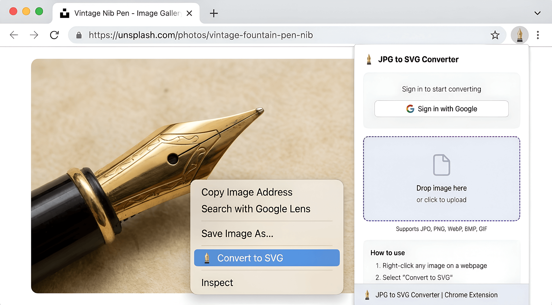Toggle the bookmark star for this page
The width and height of the screenshot is (552, 305).
pos(495,35)
